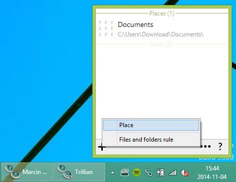
Task: Click the Documents path C:\Users\Download\Documents\
Action: click(161, 34)
